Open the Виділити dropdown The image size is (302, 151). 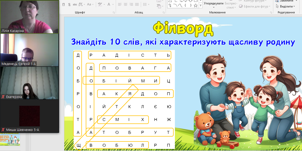(285, 6)
